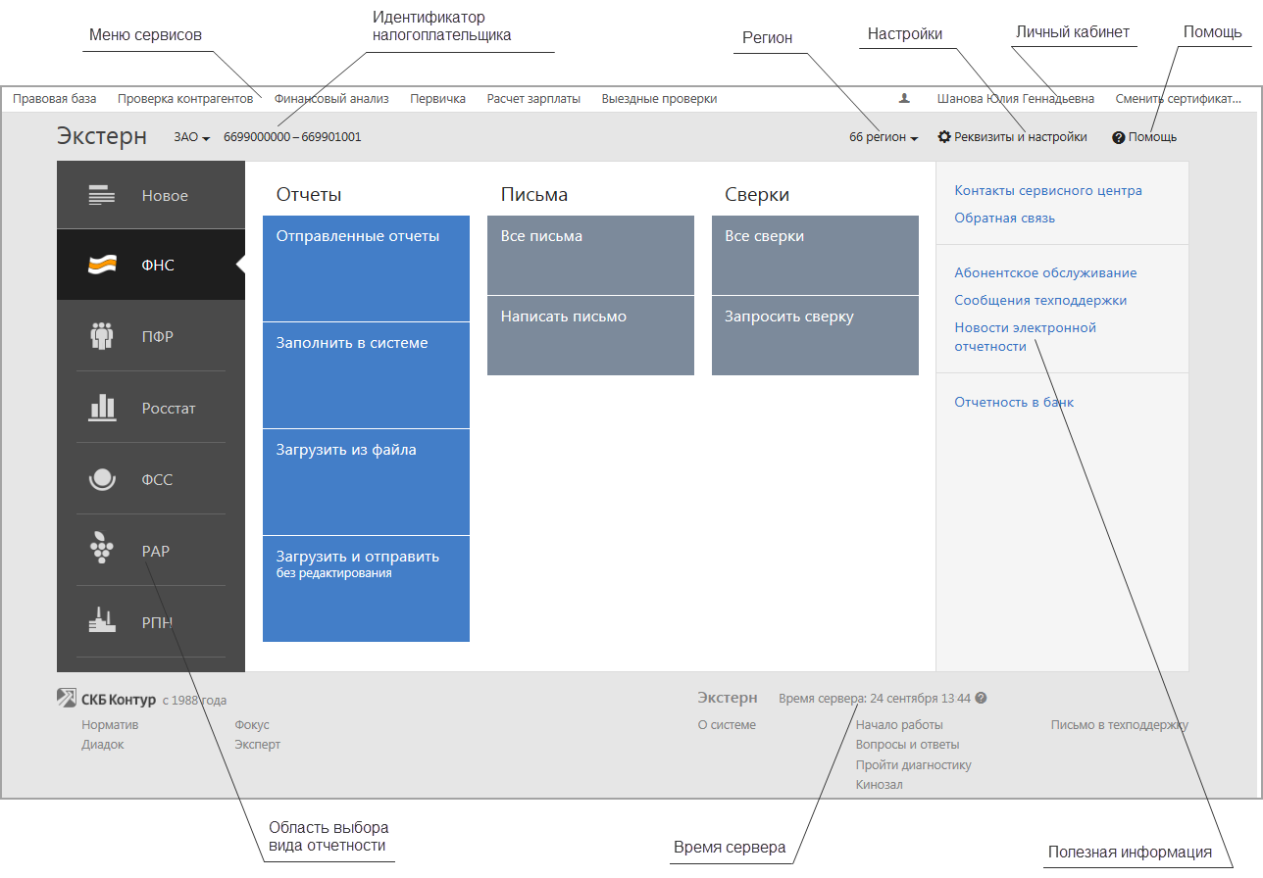
Task: Open the 66 регион dropdown
Action: tap(884, 137)
